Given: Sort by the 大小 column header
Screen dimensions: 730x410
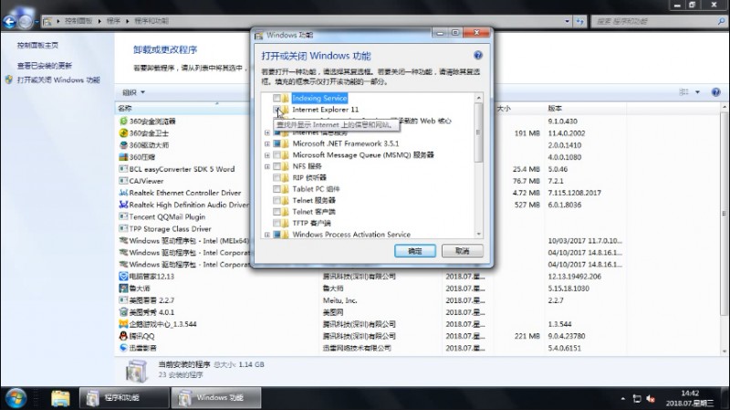Looking at the screenshot, I should (x=517, y=108).
